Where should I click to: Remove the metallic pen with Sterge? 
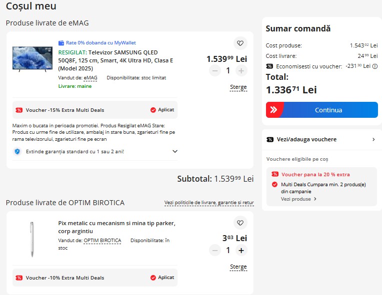[x=238, y=267]
